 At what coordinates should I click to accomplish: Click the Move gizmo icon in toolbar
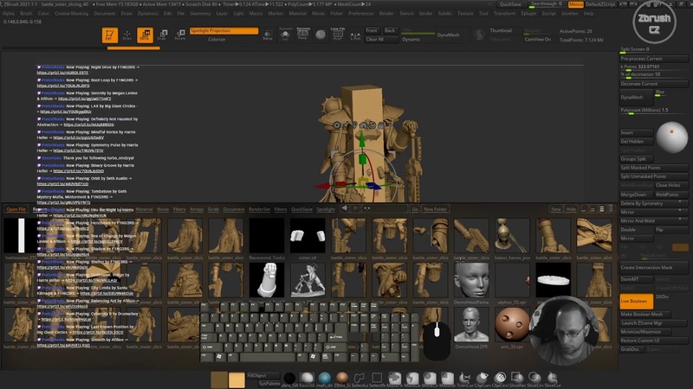tap(145, 35)
